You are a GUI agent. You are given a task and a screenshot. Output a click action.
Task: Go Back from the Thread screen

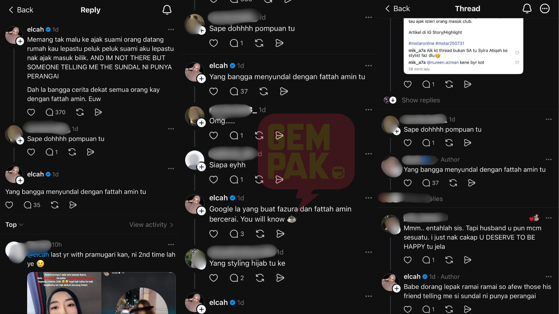click(397, 9)
